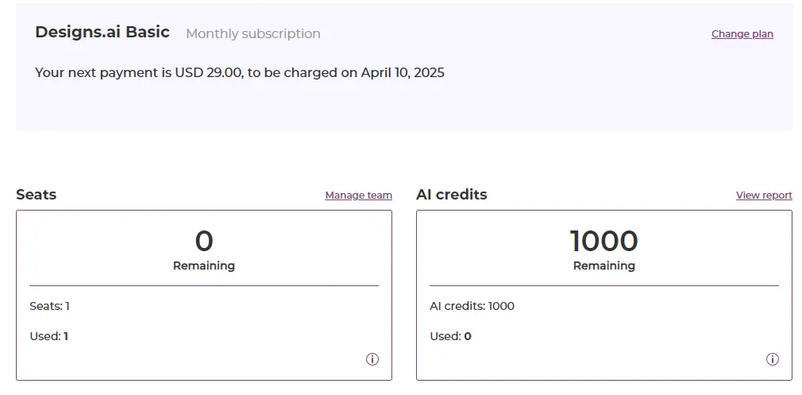
Task: Open the Manage team link
Action: pos(359,195)
